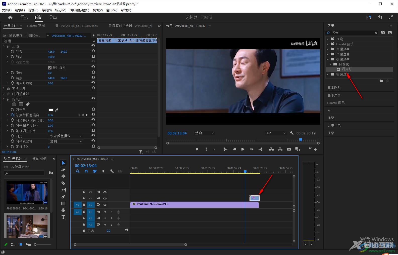Toggle V3 track output eye
398x255 pixels.
click(105, 192)
